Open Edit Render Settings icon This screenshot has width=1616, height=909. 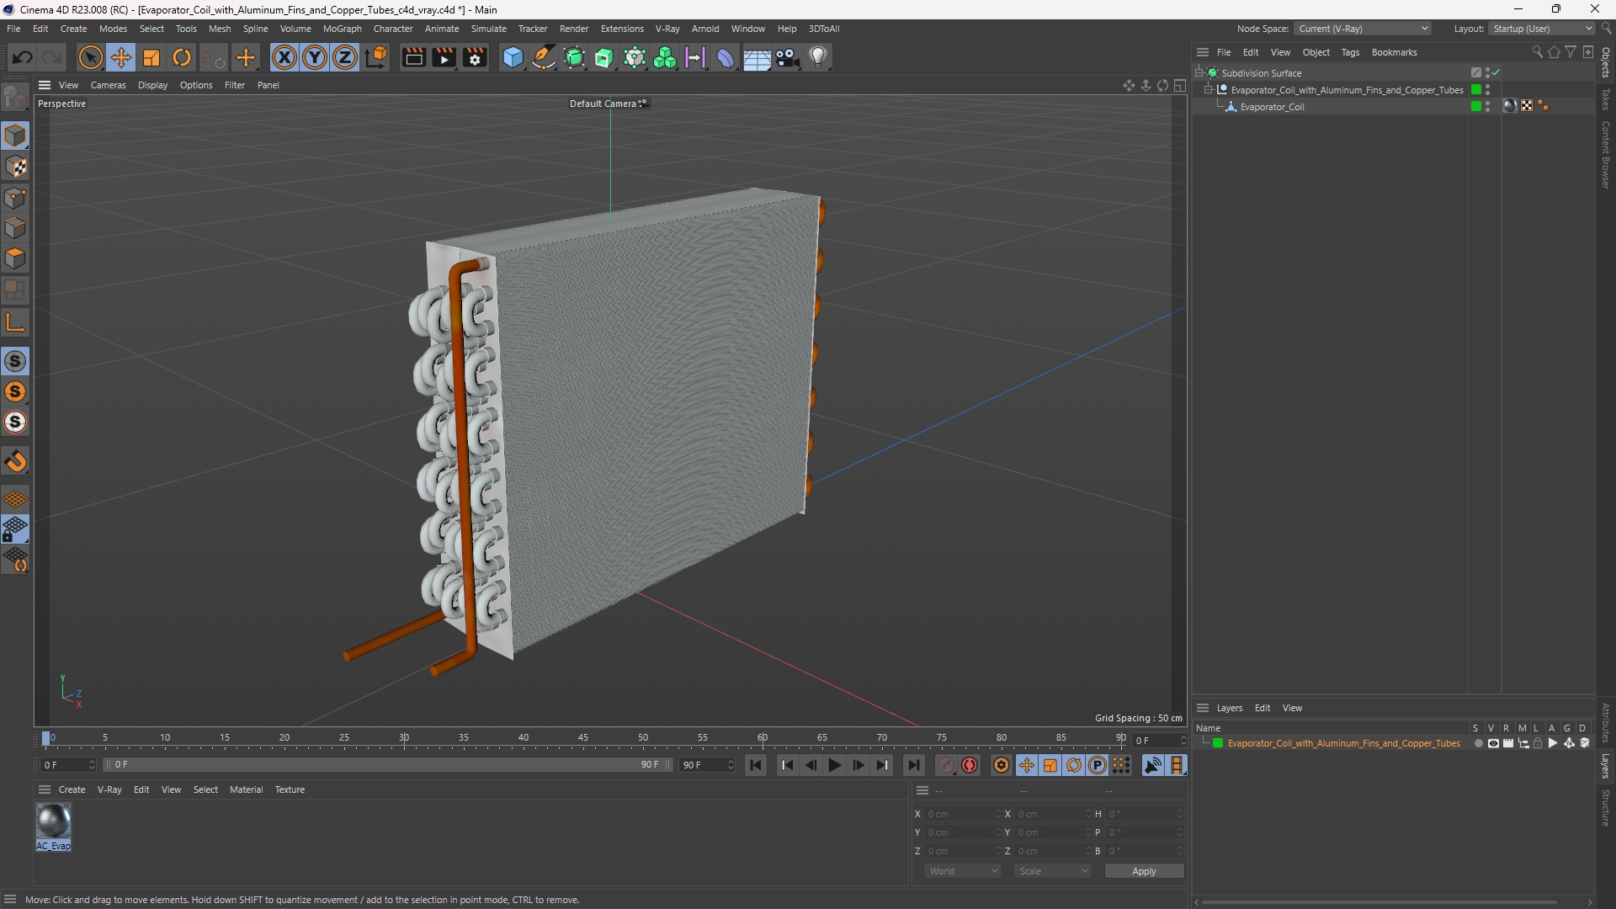point(476,57)
